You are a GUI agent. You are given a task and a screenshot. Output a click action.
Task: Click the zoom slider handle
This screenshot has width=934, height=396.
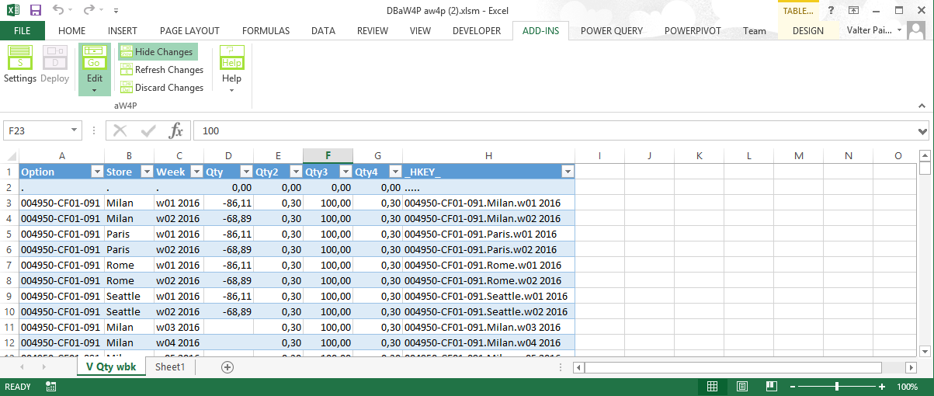(837, 387)
